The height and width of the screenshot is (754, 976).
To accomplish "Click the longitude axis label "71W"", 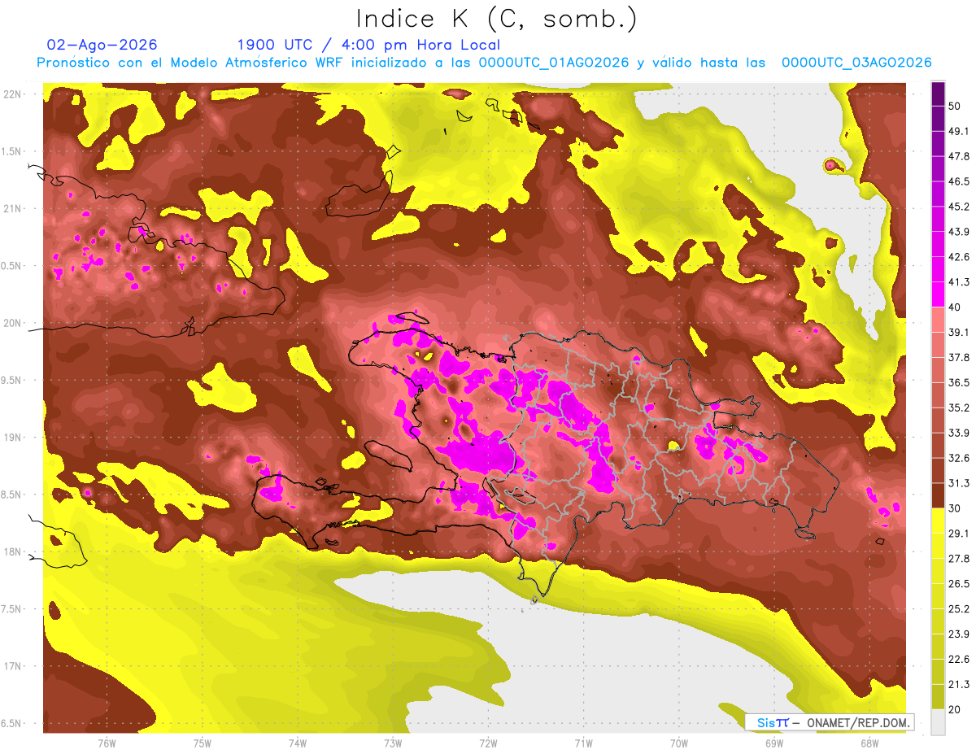I will 583,743.
